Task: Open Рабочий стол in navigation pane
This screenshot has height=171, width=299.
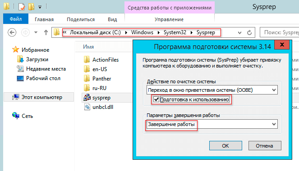Action: (43, 78)
